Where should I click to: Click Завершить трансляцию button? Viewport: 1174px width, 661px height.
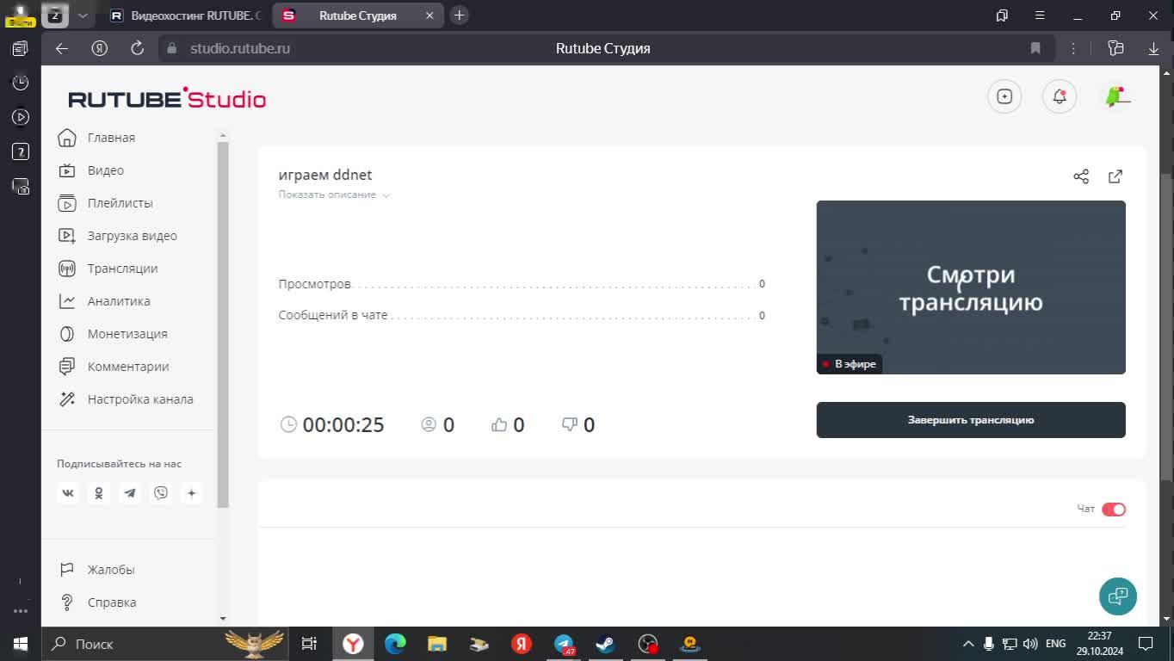[971, 420]
